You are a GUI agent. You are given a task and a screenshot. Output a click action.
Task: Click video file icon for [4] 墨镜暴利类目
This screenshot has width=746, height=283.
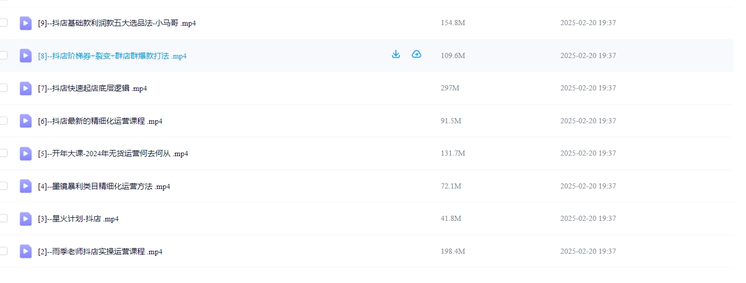26,186
